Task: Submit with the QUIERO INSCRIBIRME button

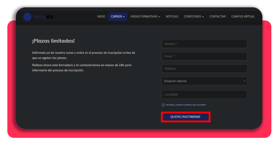Action: [186, 117]
